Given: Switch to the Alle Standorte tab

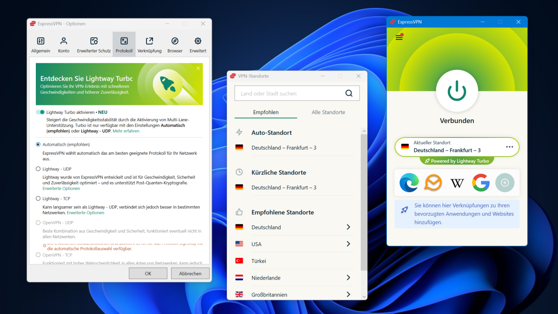Looking at the screenshot, I should coord(328,112).
